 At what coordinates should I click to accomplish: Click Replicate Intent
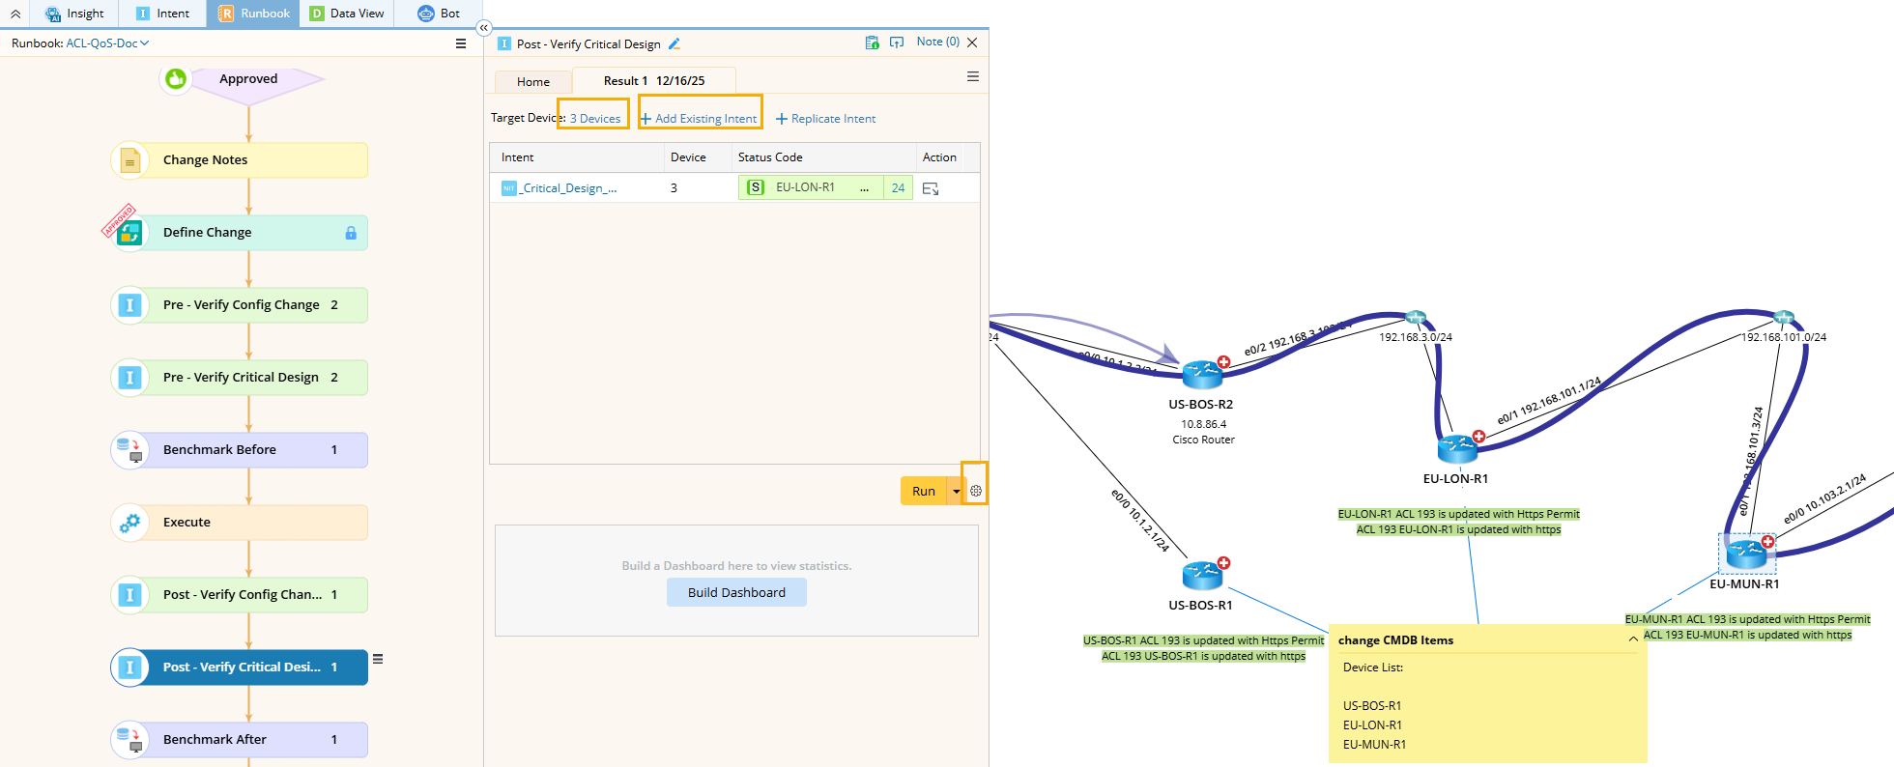(x=826, y=119)
